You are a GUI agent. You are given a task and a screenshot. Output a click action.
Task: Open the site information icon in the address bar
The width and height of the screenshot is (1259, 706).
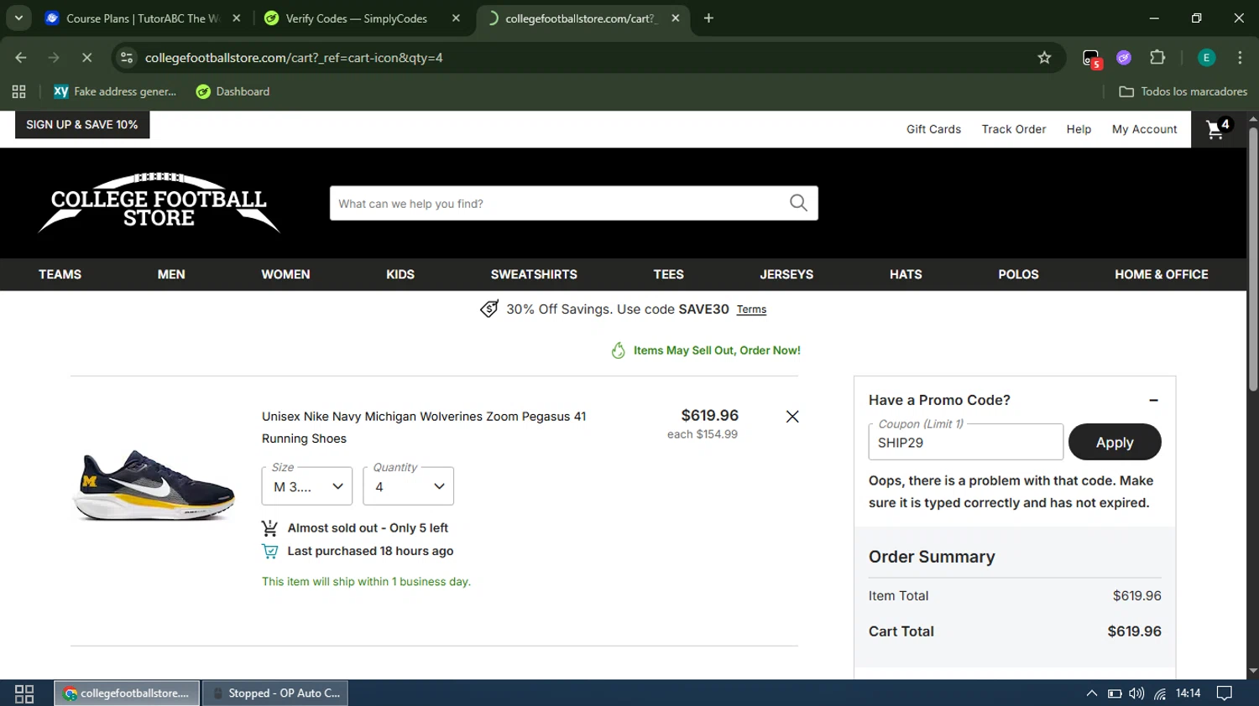pos(127,58)
